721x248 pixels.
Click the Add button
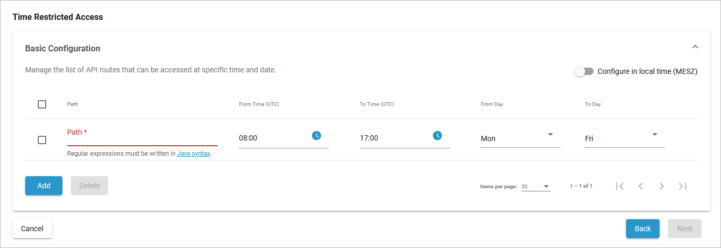point(44,186)
